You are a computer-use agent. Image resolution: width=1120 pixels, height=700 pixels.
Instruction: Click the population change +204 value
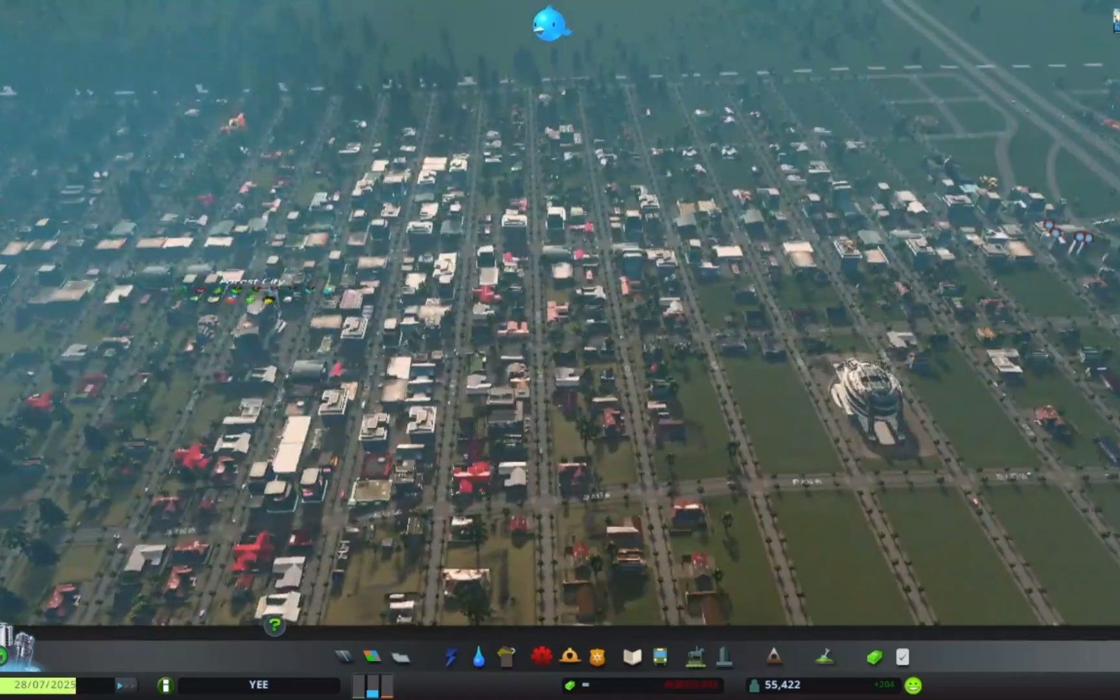pos(883,684)
